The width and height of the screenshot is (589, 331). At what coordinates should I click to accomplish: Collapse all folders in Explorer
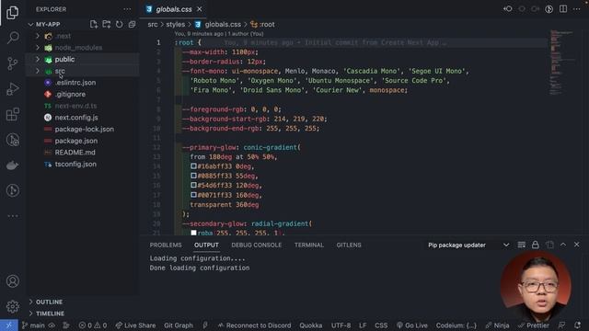pyautogui.click(x=132, y=25)
